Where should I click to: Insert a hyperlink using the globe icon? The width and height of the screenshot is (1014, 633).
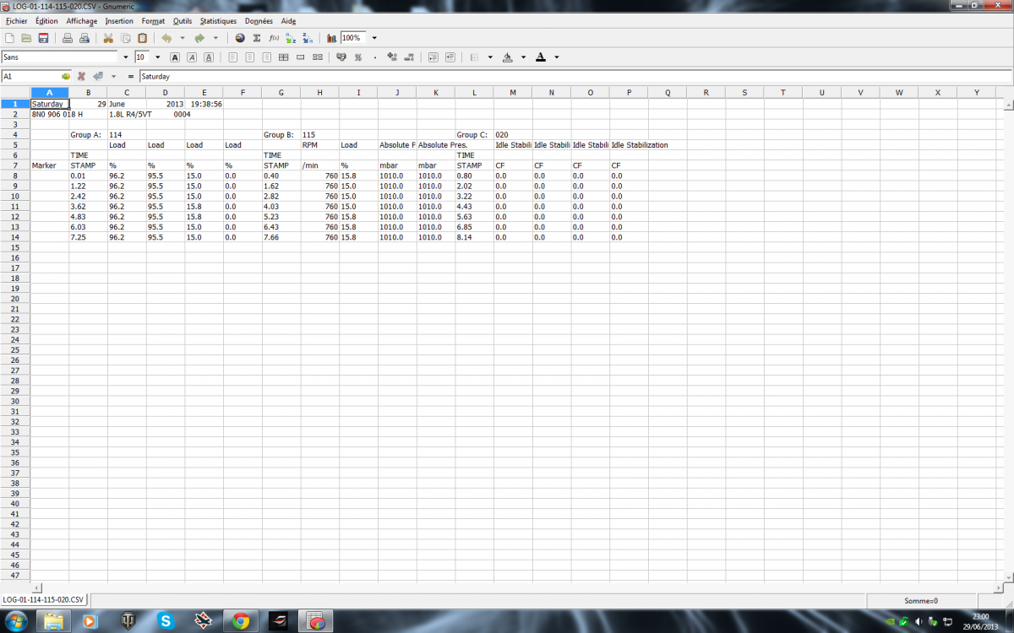[x=240, y=38]
